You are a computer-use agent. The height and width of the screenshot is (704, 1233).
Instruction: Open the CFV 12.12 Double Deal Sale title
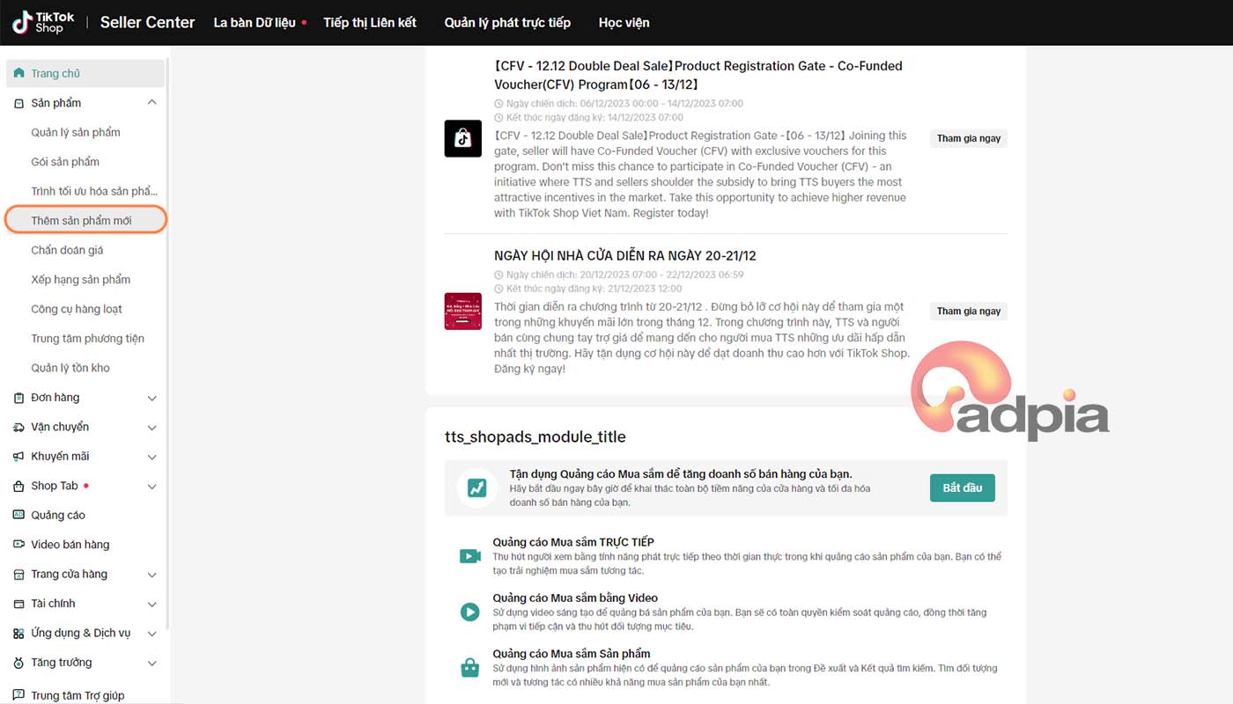tap(698, 75)
